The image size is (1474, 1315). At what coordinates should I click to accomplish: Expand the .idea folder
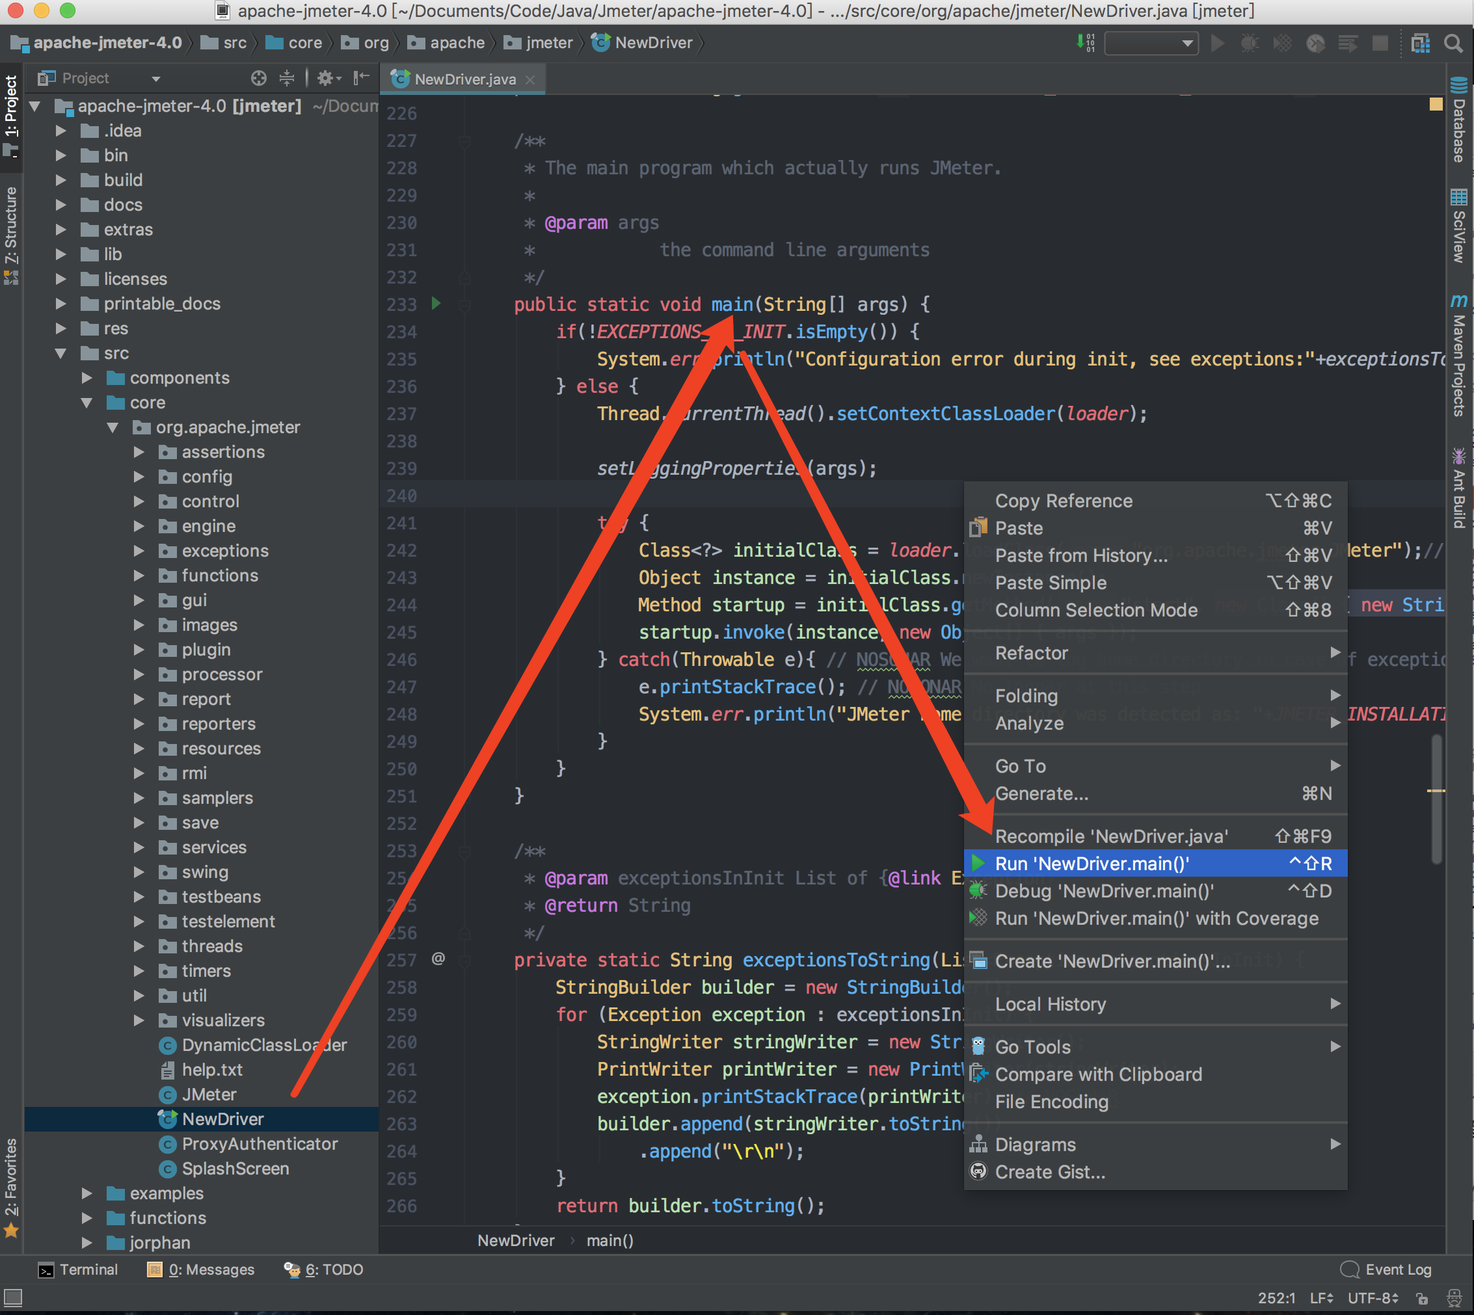(60, 131)
